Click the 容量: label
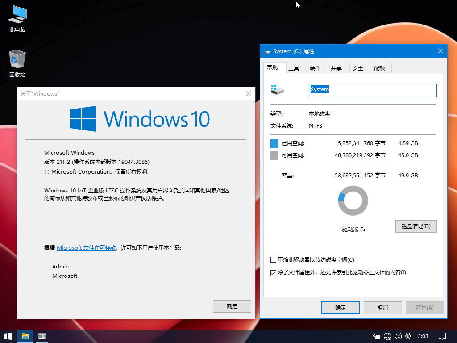The width and height of the screenshot is (457, 343). [287, 175]
